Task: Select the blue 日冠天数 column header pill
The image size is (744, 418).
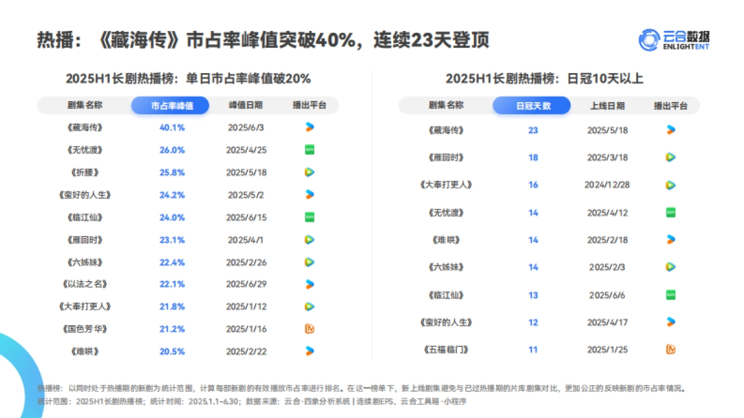Action: point(532,105)
